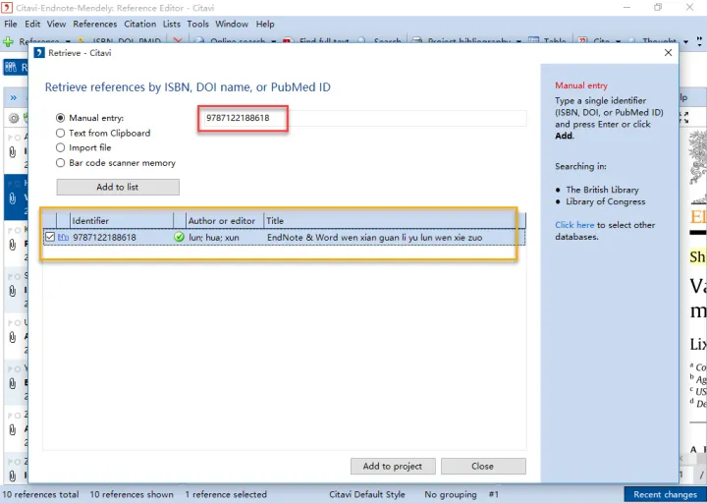707x503 pixels.
Task: Open the Reference button dropdown arrow
Action: click(68, 42)
